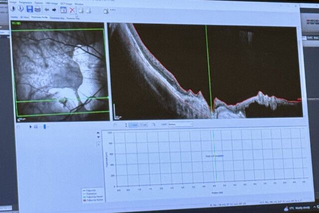
Task: Go back with the left arrow icon
Action: 46,9
